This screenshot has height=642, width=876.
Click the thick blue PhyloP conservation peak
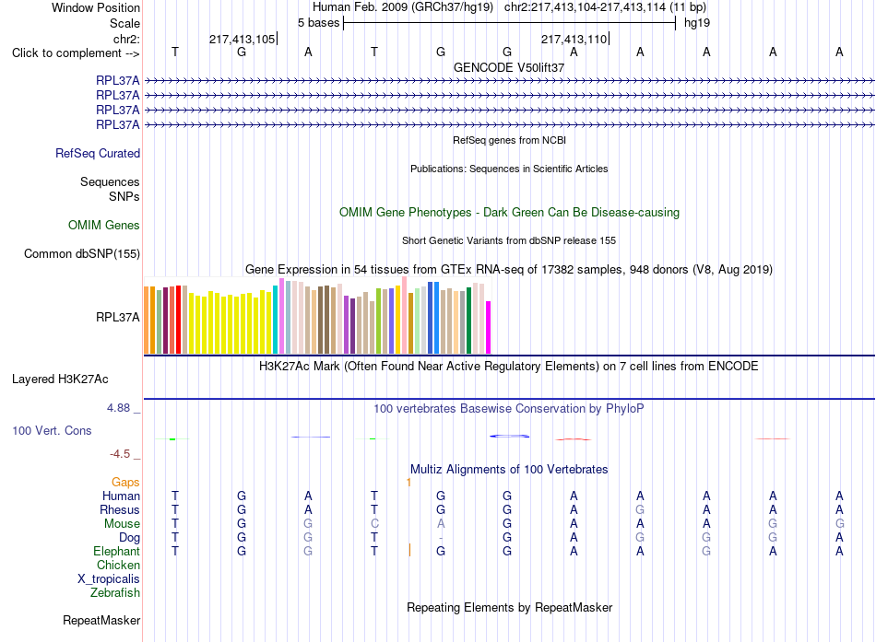(x=510, y=436)
